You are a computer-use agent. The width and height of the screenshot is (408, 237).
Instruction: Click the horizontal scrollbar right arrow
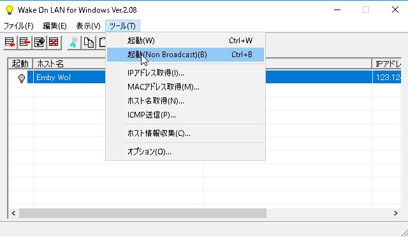click(396, 213)
